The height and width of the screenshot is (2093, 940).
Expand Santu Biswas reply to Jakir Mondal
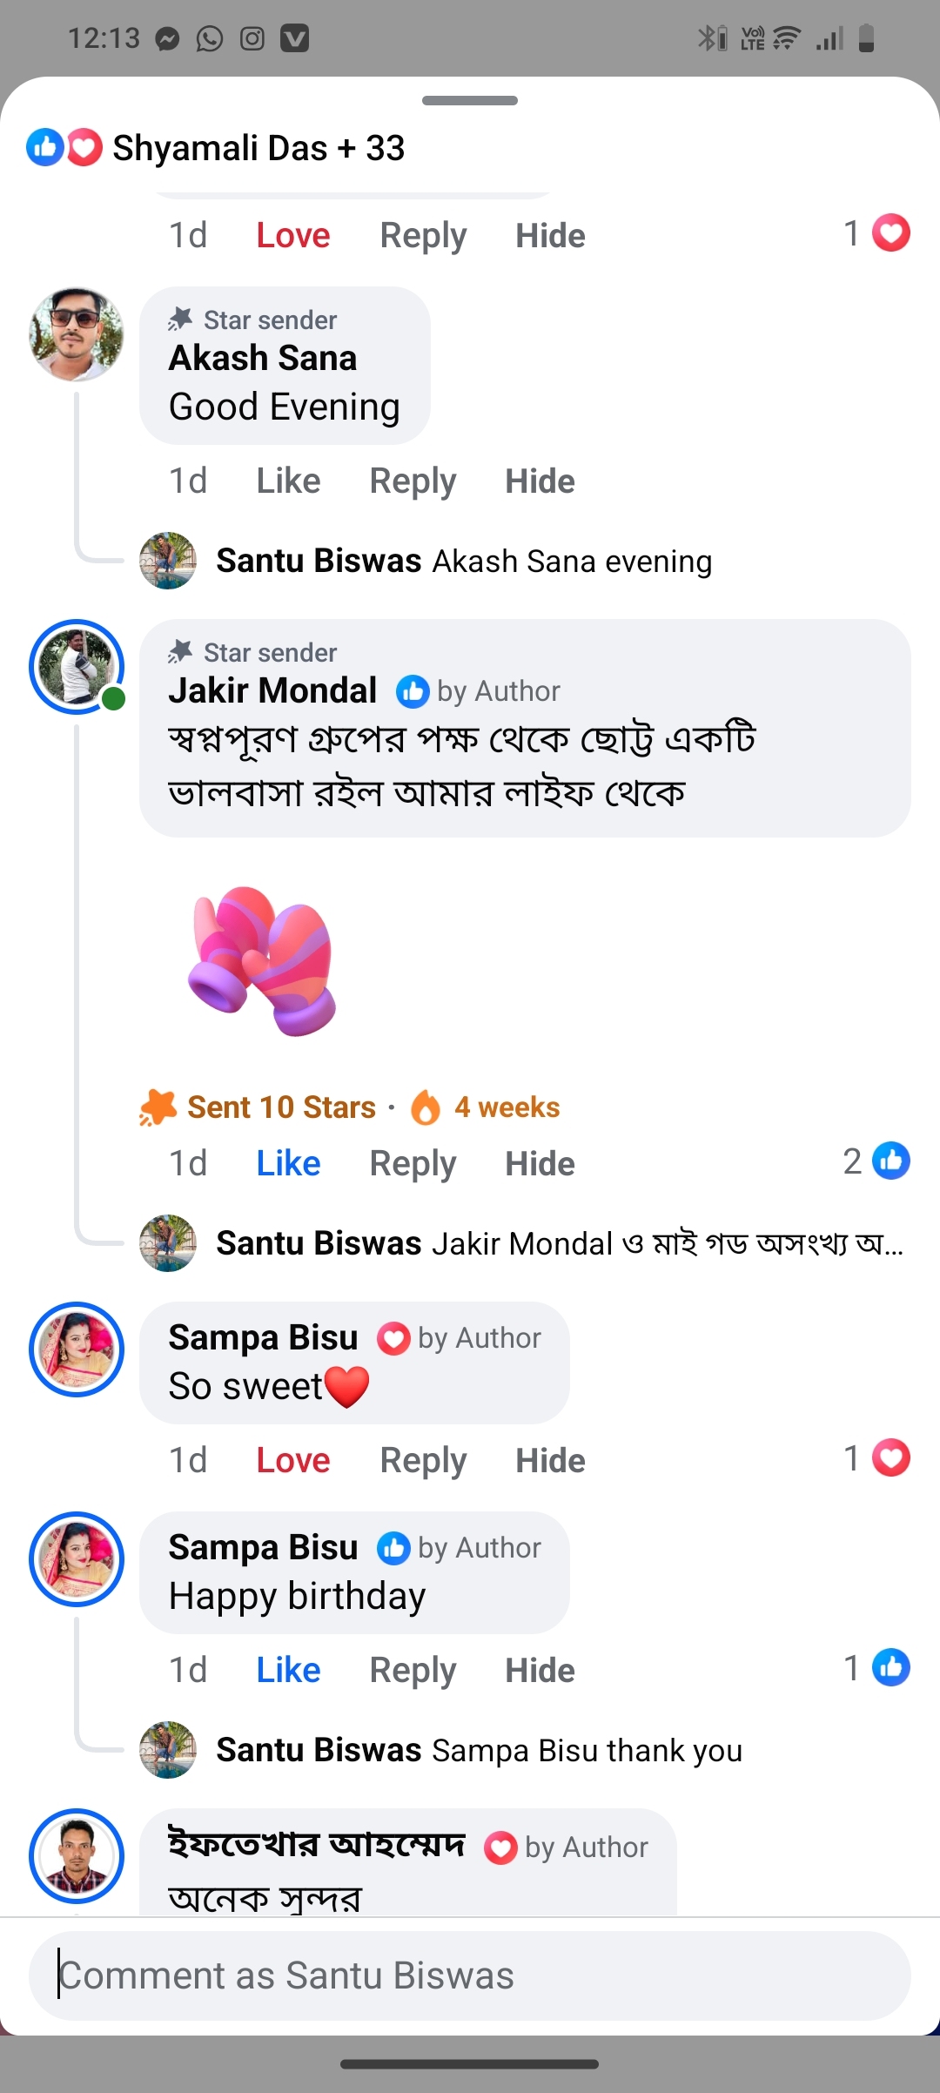point(559,1243)
